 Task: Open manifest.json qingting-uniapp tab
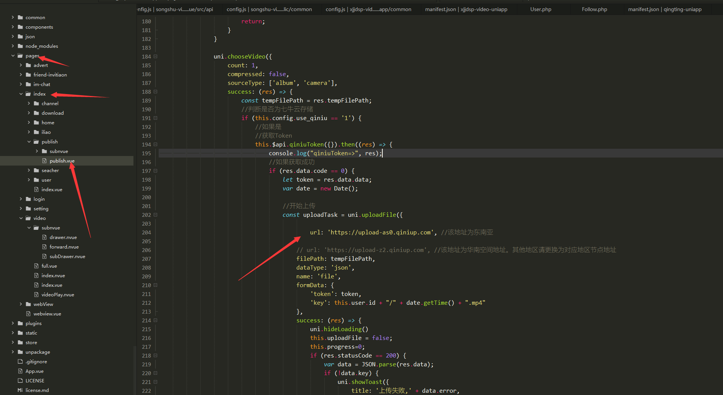665,9
